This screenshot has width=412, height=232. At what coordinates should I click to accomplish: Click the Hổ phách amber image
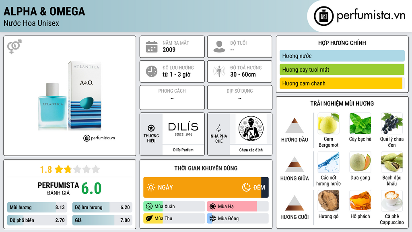[360, 201]
